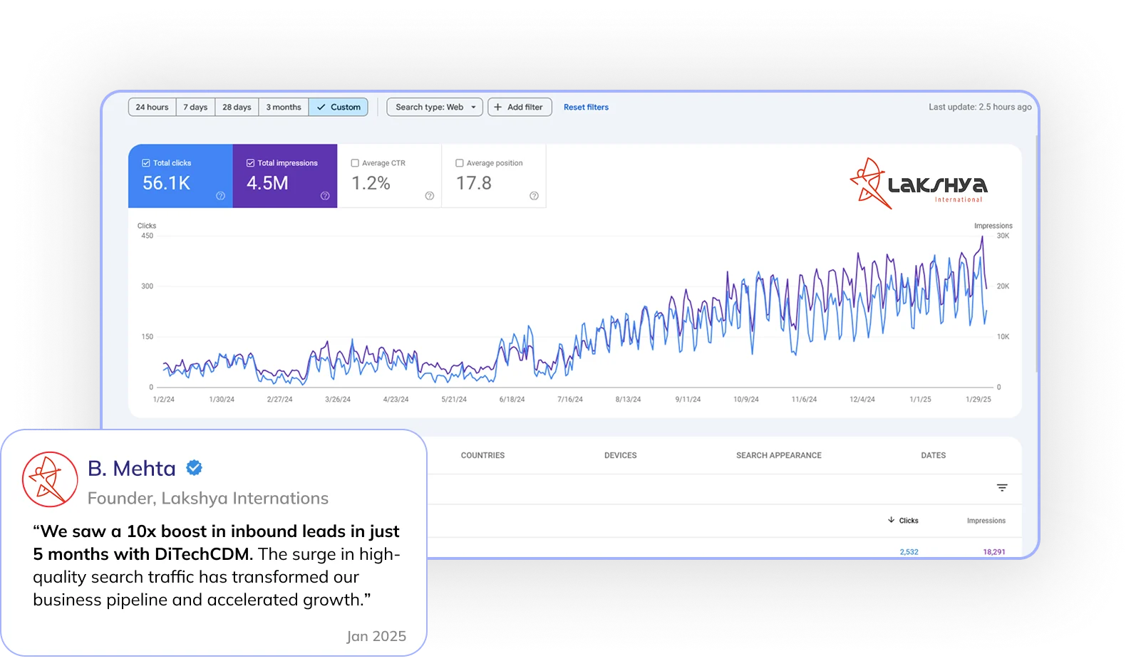
Task: Select the 24 hours date range
Action: pos(152,107)
